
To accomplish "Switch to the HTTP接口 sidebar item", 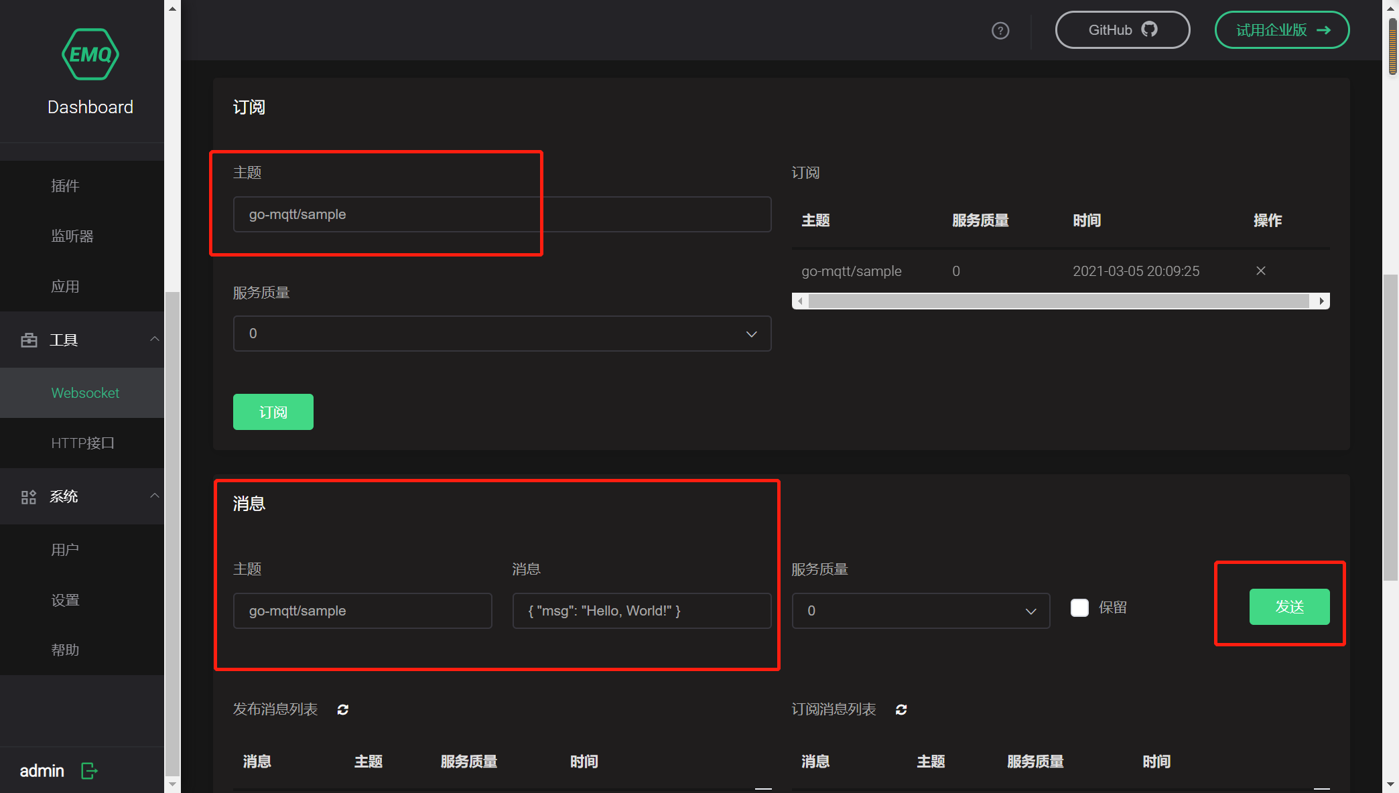I will (83, 443).
